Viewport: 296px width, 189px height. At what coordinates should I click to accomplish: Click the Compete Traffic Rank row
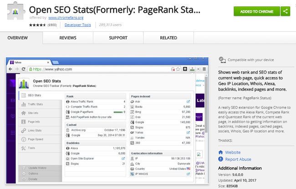[96, 107]
